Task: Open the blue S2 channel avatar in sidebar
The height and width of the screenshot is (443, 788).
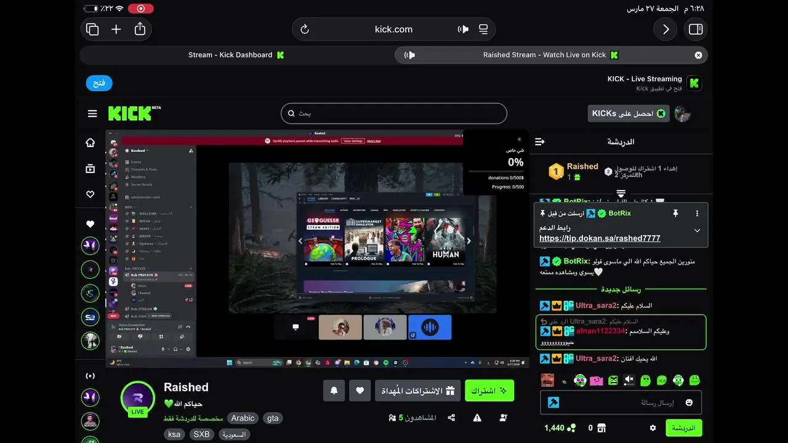Action: pos(90,317)
